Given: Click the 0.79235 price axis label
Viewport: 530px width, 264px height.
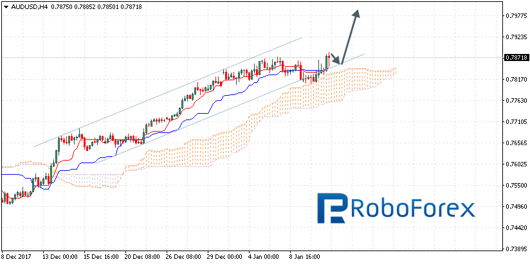Looking at the screenshot, I should click(515, 37).
